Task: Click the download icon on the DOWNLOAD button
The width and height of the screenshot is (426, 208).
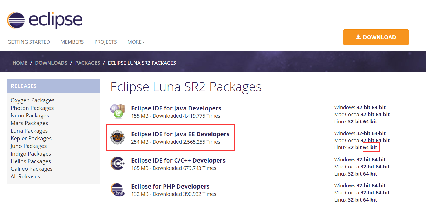Action: 358,37
